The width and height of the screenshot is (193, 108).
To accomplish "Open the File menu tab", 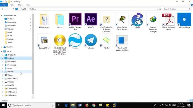I will 4,5.
